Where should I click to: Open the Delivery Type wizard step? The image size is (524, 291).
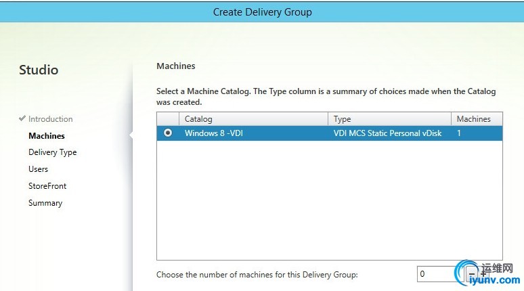[52, 152]
